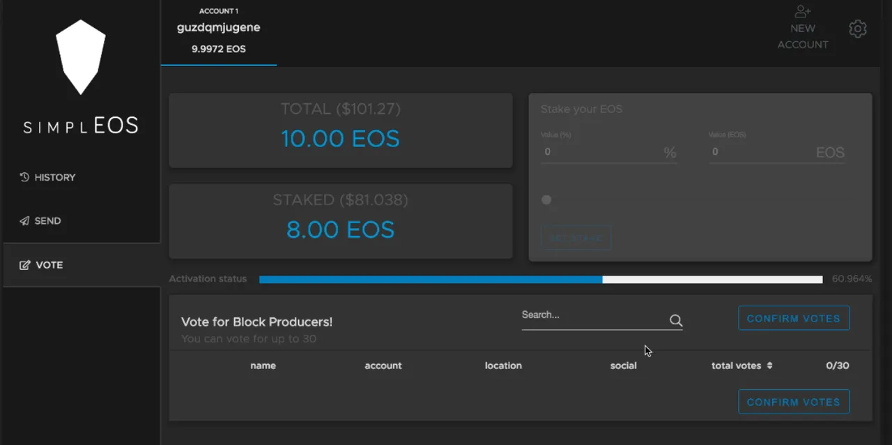Click the Activation status progress bar
The width and height of the screenshot is (892, 445).
(x=541, y=279)
